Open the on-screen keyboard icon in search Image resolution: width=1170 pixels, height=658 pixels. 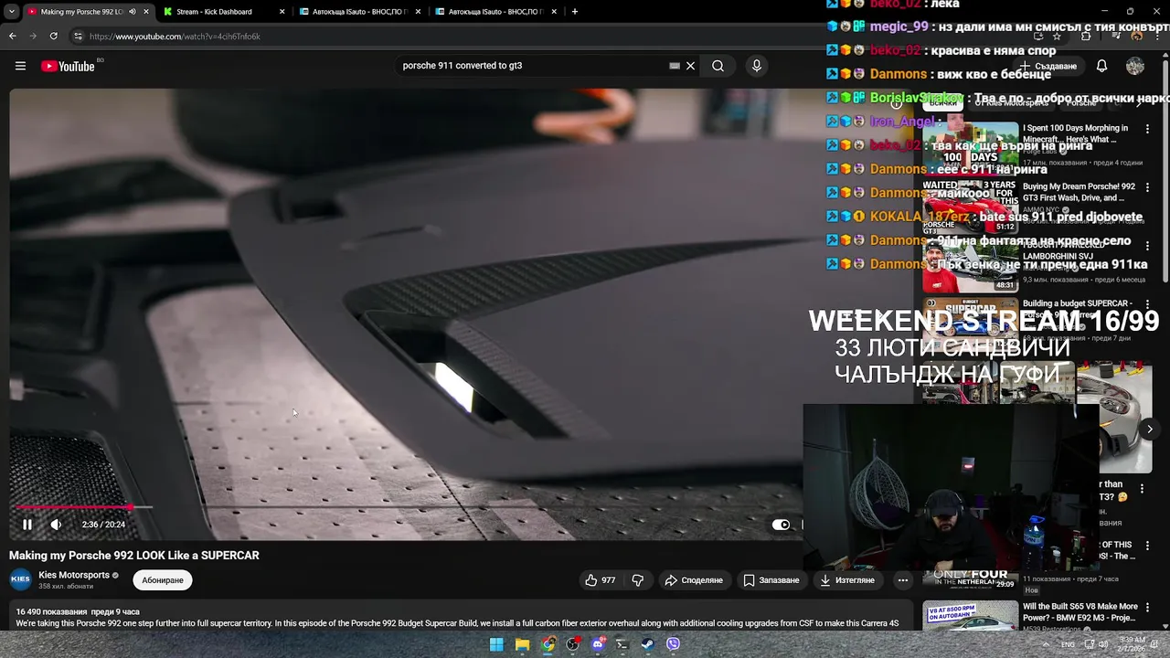pyautogui.click(x=675, y=66)
